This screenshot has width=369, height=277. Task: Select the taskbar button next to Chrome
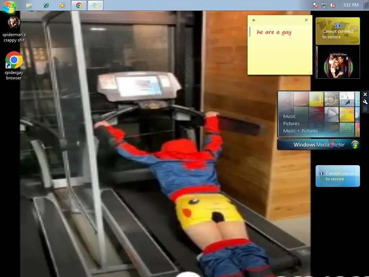[95, 5]
